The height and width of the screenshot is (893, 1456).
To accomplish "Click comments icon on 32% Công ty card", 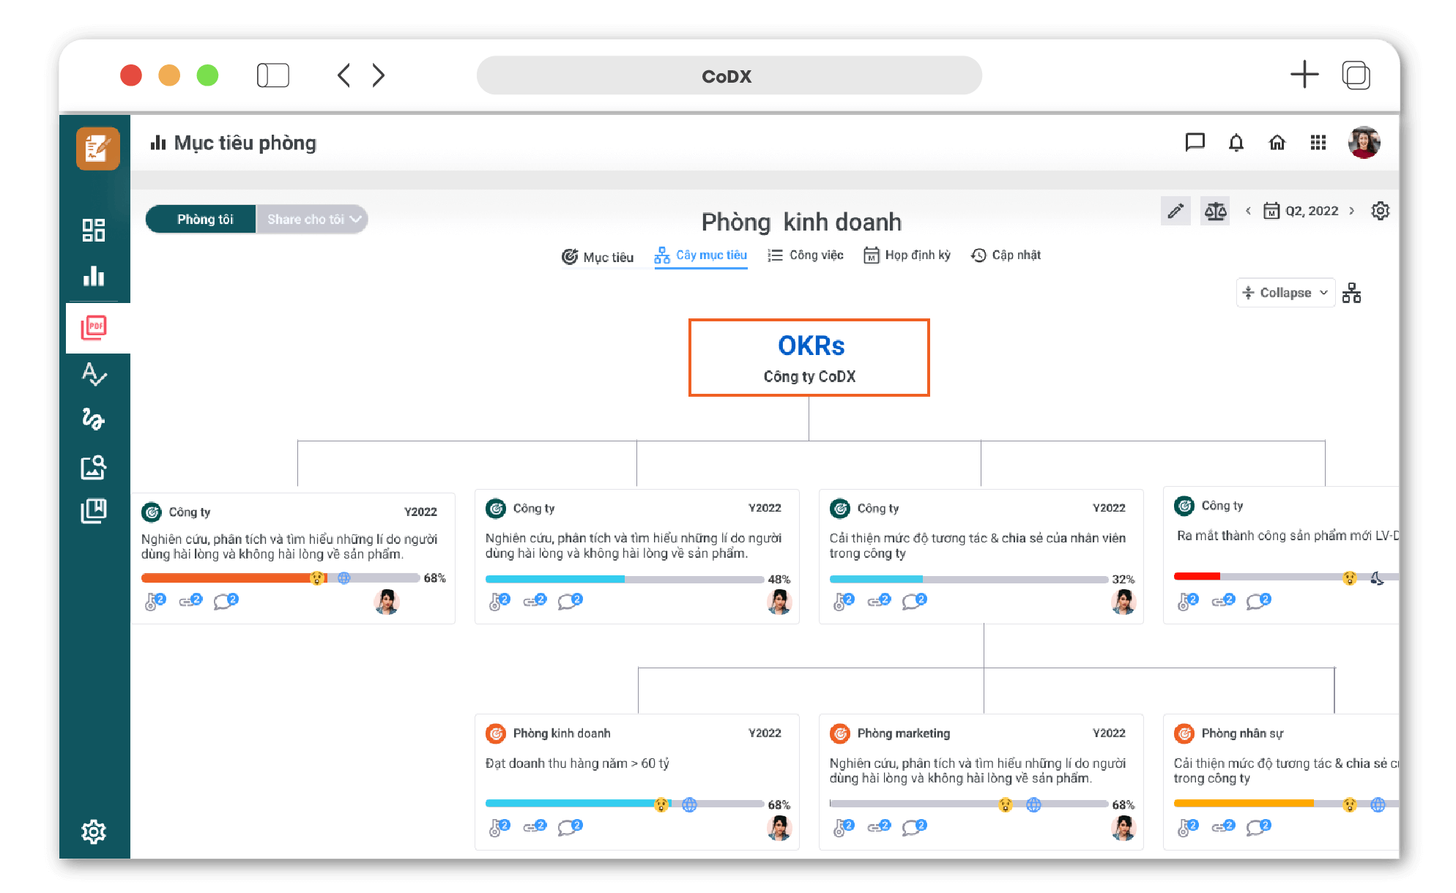I will pyautogui.click(x=914, y=601).
